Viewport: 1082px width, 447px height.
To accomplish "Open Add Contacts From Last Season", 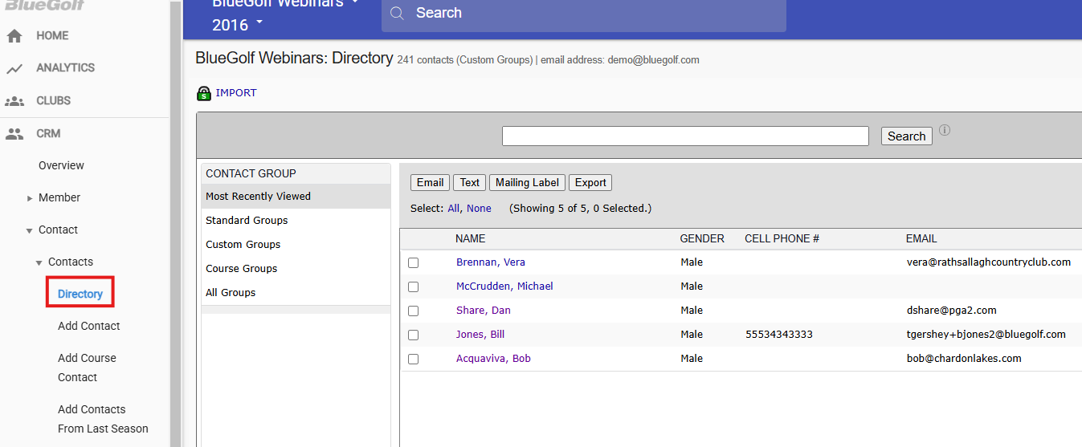I will [x=103, y=420].
